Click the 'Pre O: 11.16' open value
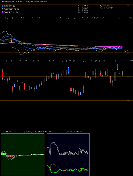The image size is (133, 176). pos(83,6)
